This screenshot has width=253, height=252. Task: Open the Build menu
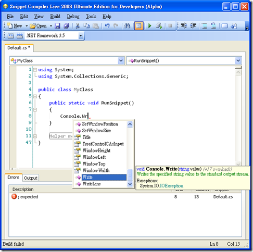55,17
